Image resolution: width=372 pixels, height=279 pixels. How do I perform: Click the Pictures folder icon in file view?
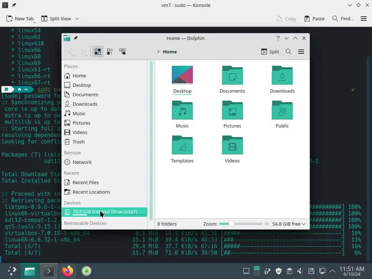pyautogui.click(x=232, y=110)
